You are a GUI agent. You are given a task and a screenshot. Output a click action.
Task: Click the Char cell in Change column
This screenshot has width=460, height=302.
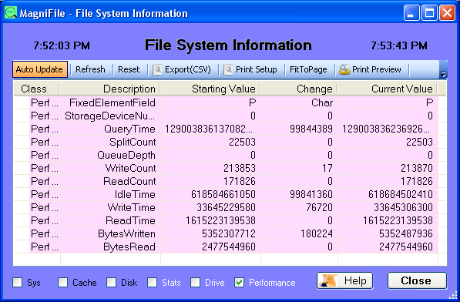coord(322,103)
